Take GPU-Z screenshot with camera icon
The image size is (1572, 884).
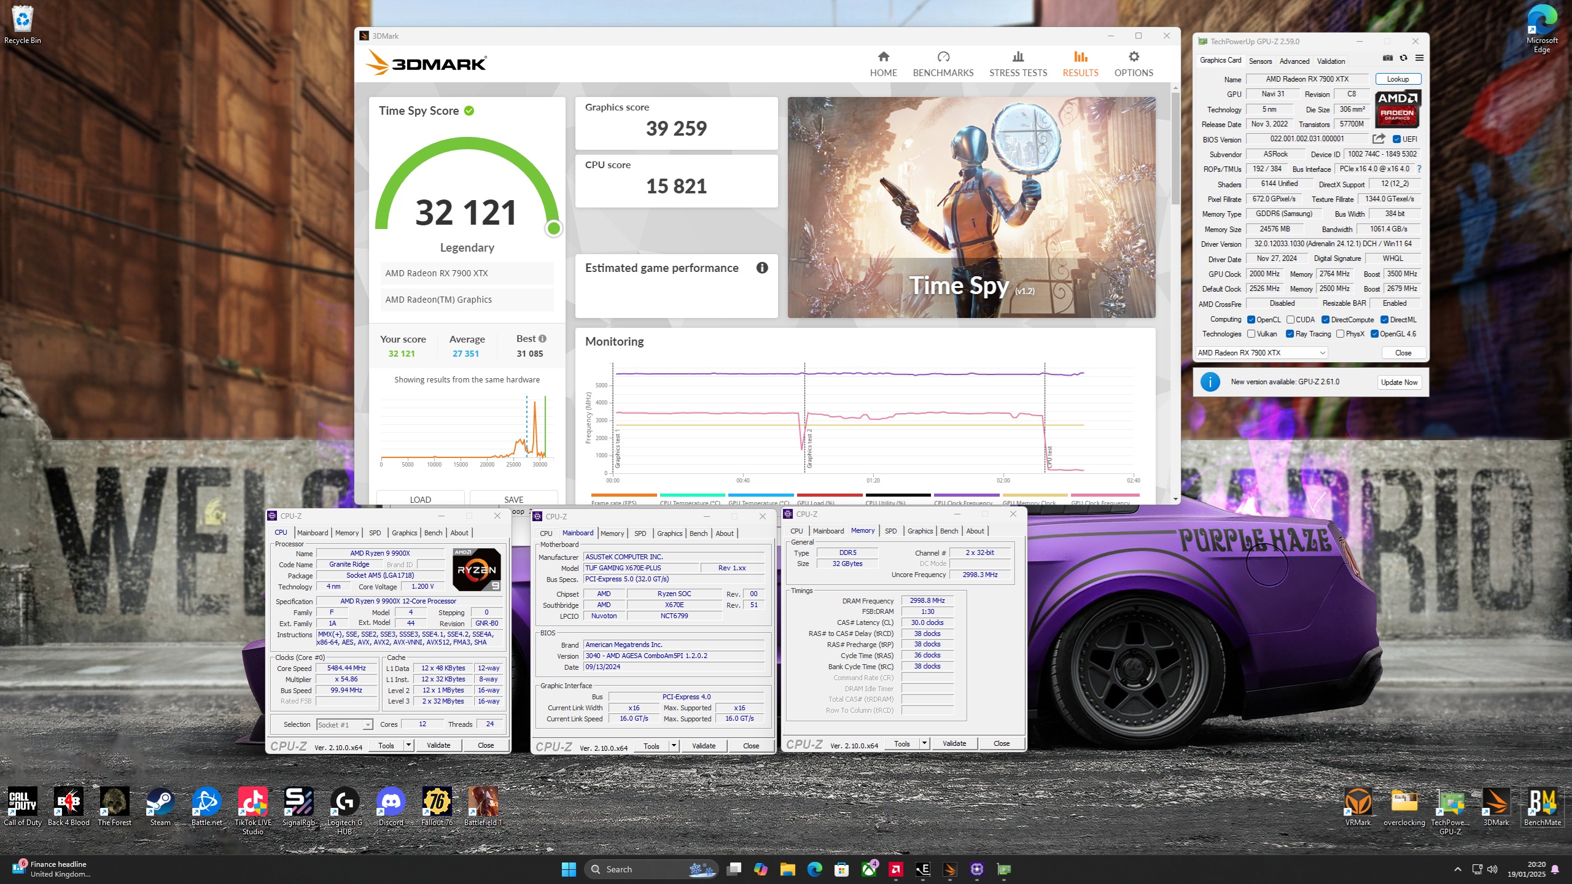(x=1387, y=58)
